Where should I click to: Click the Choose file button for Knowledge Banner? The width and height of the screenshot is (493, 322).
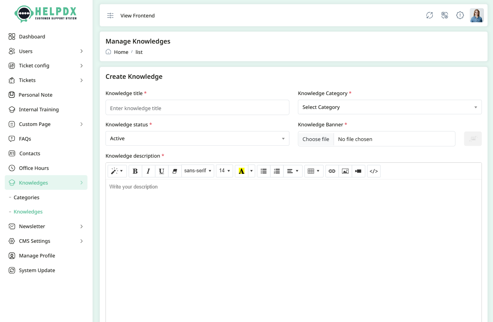click(x=316, y=139)
